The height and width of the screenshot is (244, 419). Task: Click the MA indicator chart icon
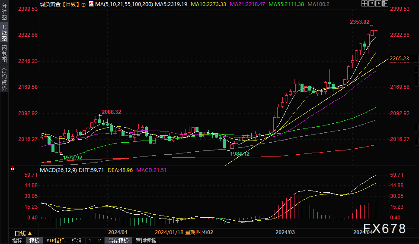point(91,3)
